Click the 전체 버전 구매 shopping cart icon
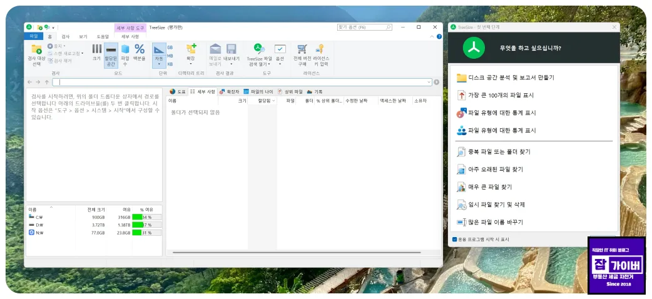652x299 pixels. [302, 49]
